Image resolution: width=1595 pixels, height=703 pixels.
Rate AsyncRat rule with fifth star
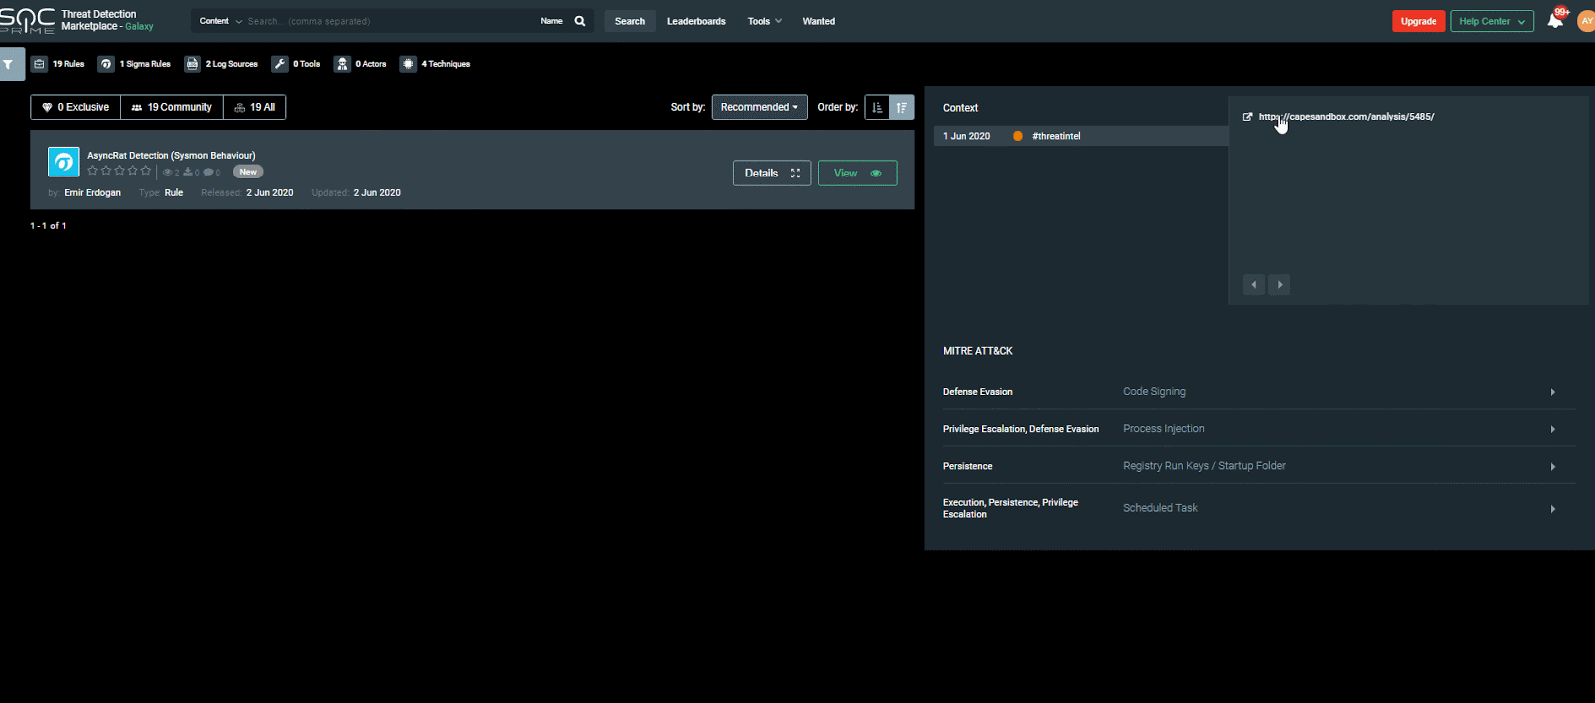(x=146, y=171)
